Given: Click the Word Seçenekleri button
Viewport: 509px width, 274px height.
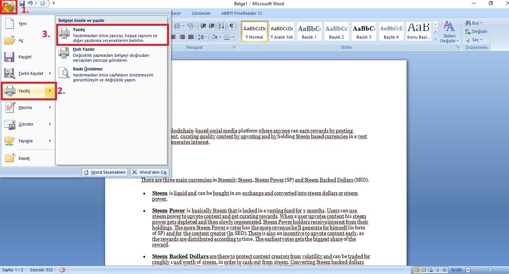Looking at the screenshot, I should (105, 172).
